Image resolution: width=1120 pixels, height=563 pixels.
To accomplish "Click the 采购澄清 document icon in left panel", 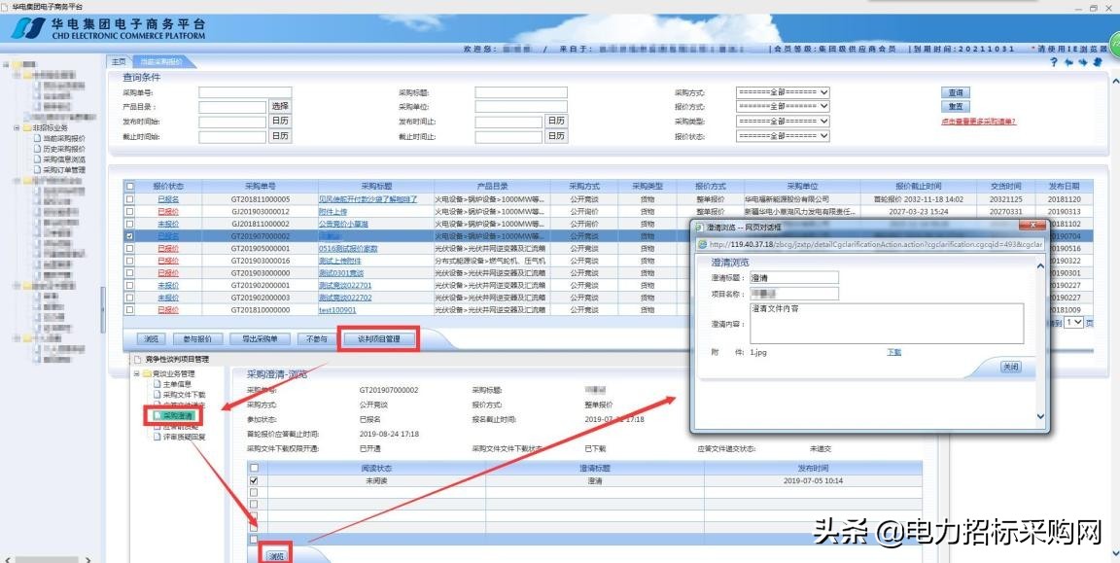I will point(157,415).
